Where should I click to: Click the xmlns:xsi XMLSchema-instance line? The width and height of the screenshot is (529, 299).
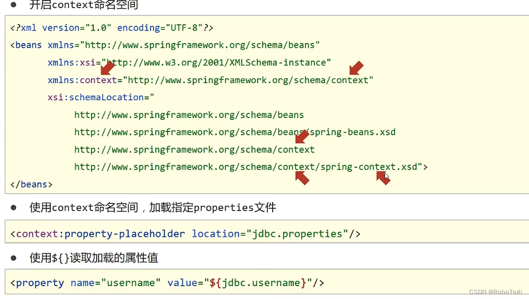pyautogui.click(x=189, y=63)
